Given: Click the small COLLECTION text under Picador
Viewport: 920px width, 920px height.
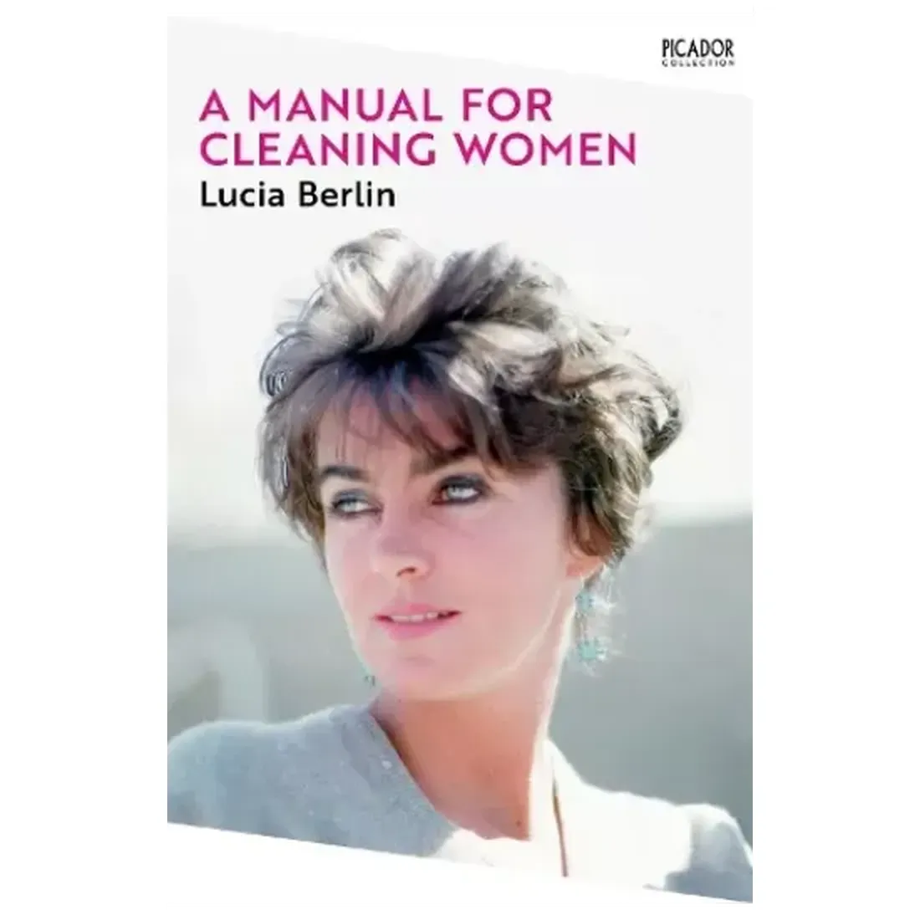Looking at the screenshot, I should [x=698, y=64].
